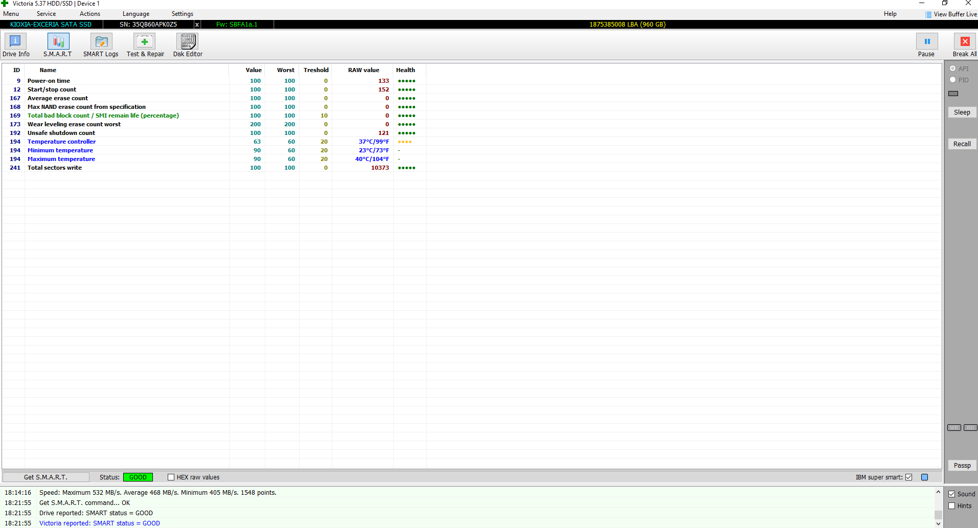978x528 pixels.
Task: Open View Buffer Live
Action: click(951, 14)
